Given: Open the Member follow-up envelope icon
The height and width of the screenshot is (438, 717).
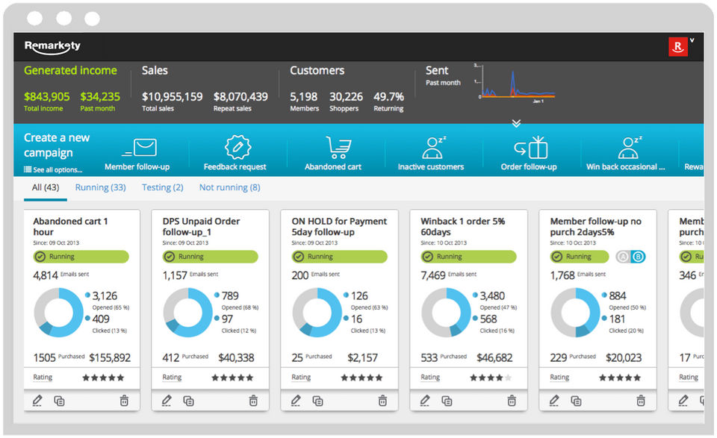Looking at the screenshot, I should click(x=140, y=148).
